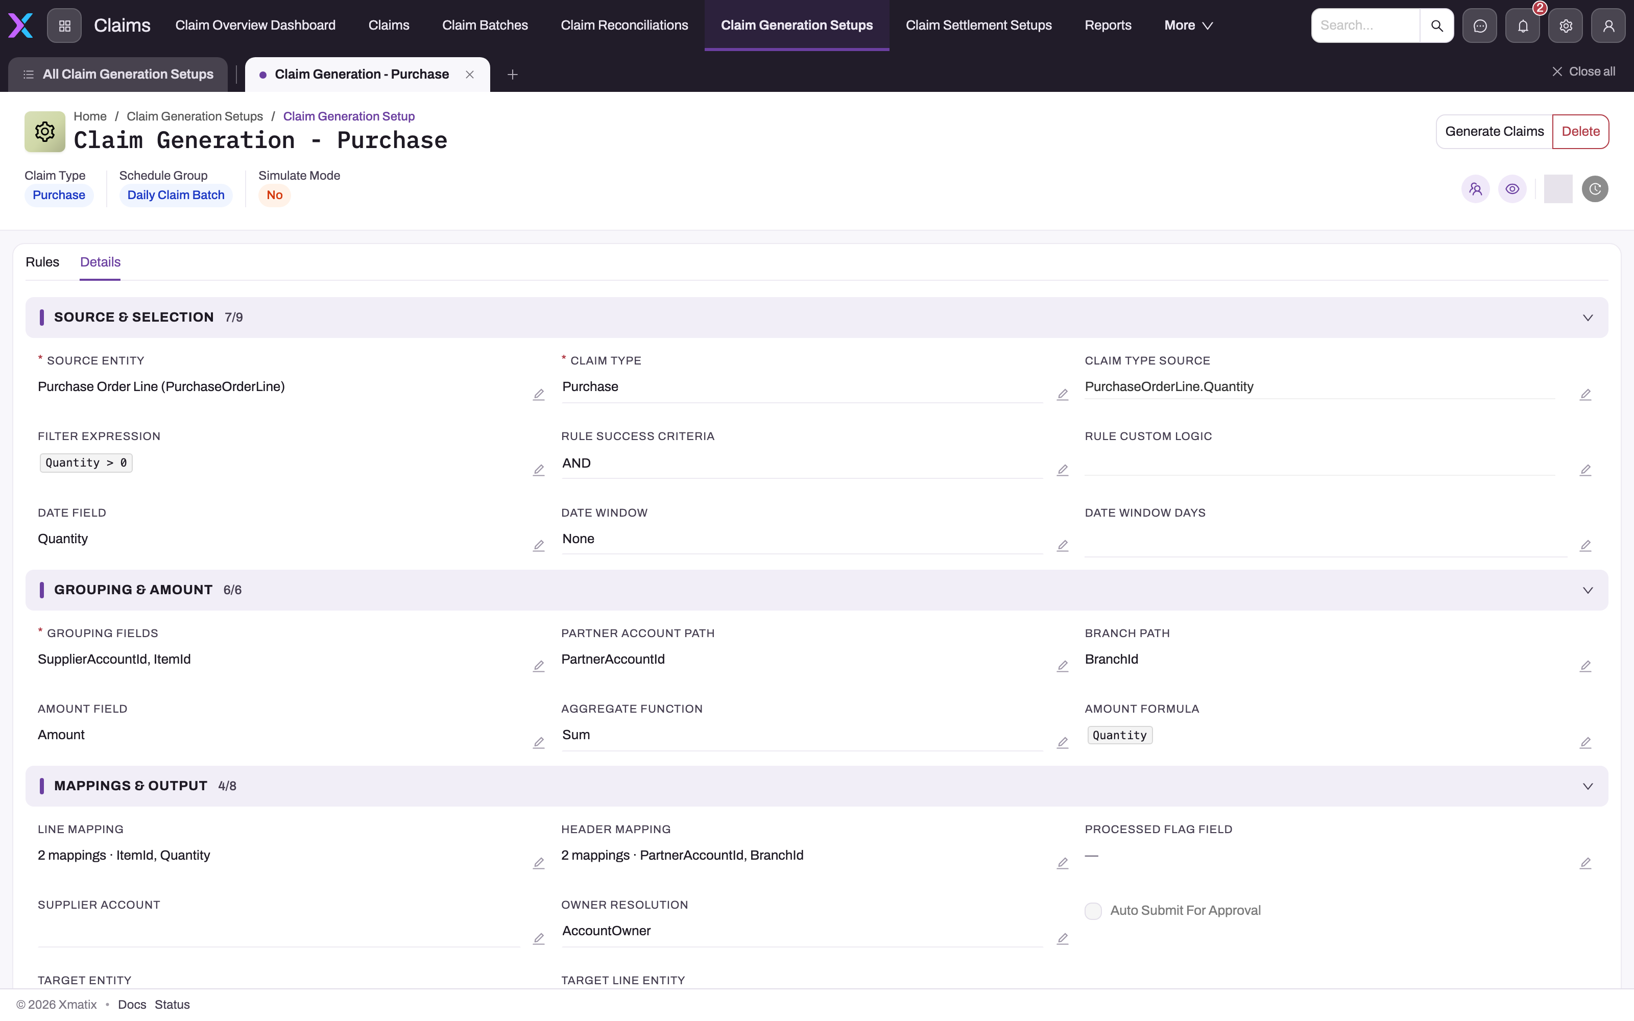Click the plus icon to add new tab
The image size is (1634, 1021).
click(513, 75)
